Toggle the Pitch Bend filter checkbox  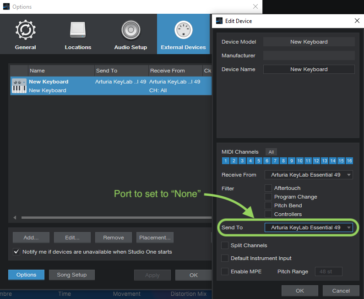point(268,205)
